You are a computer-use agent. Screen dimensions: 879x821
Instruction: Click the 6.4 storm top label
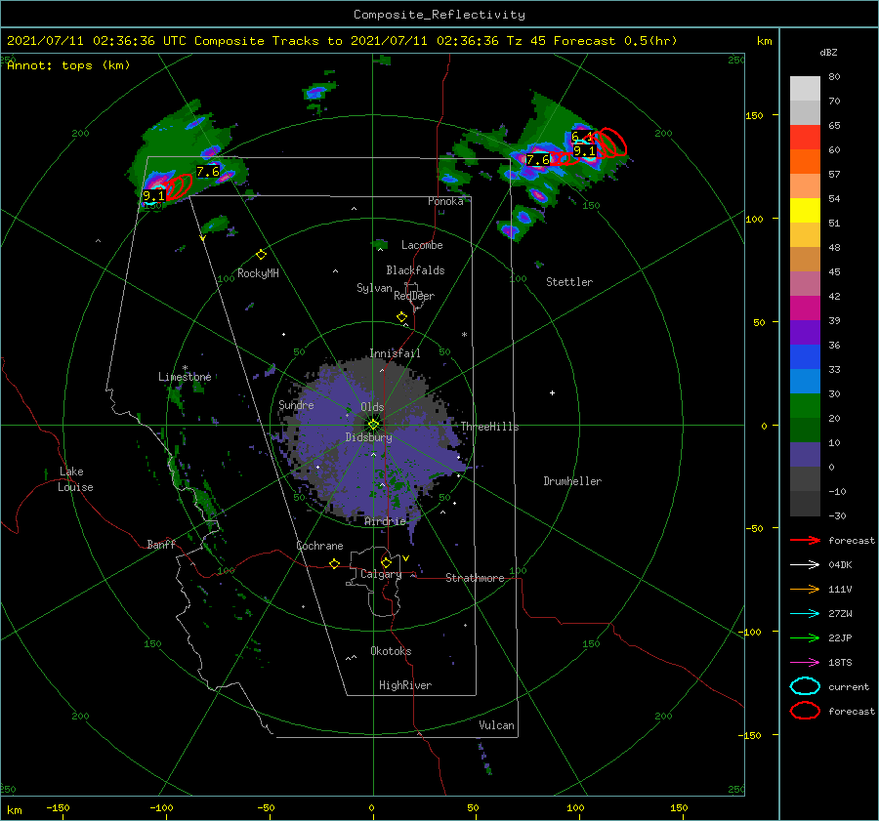(x=581, y=136)
